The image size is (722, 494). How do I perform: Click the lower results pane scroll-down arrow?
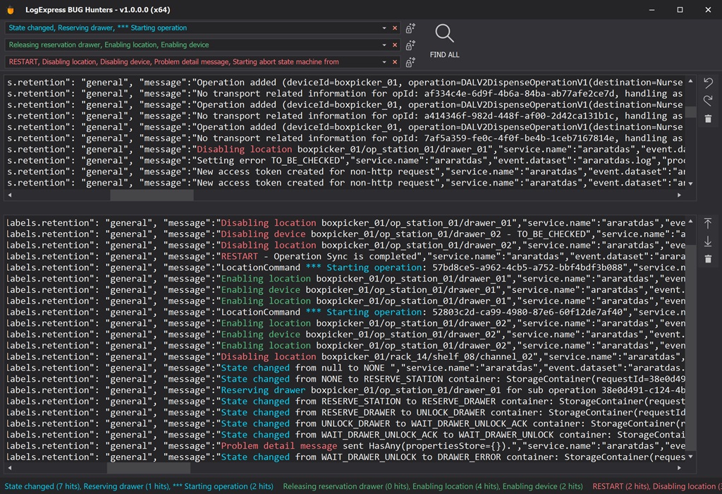pyautogui.click(x=690, y=457)
